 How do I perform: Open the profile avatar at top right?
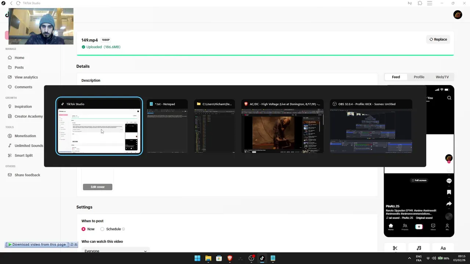click(458, 15)
